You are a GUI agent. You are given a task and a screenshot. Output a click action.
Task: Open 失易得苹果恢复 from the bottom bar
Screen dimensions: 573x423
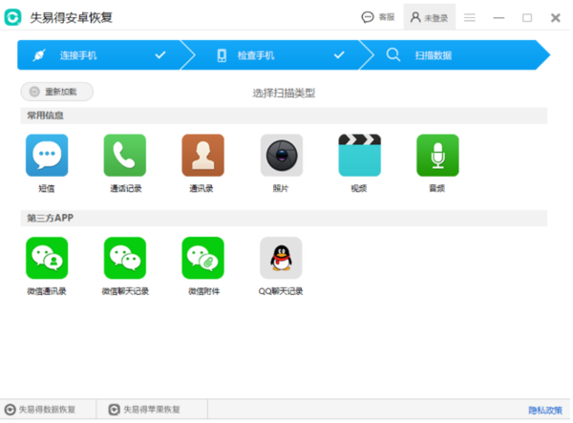click(x=145, y=410)
